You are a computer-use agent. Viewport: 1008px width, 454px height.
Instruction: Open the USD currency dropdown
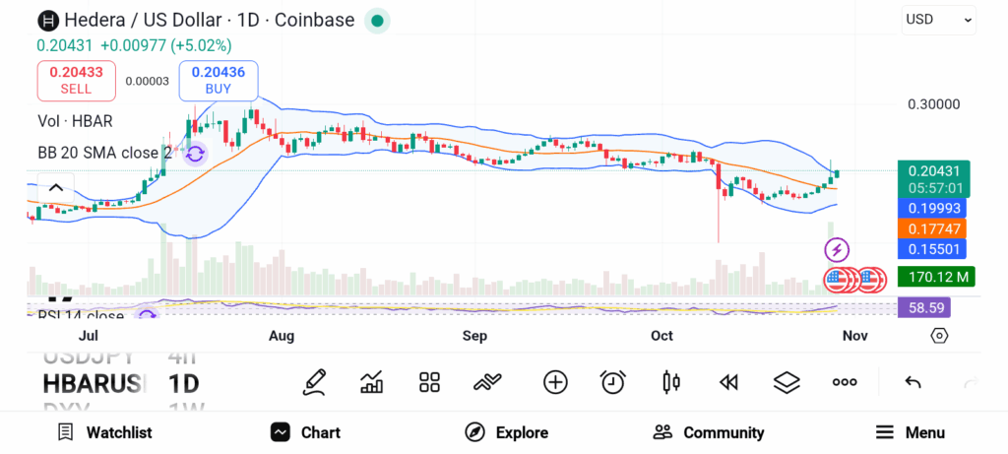point(939,19)
